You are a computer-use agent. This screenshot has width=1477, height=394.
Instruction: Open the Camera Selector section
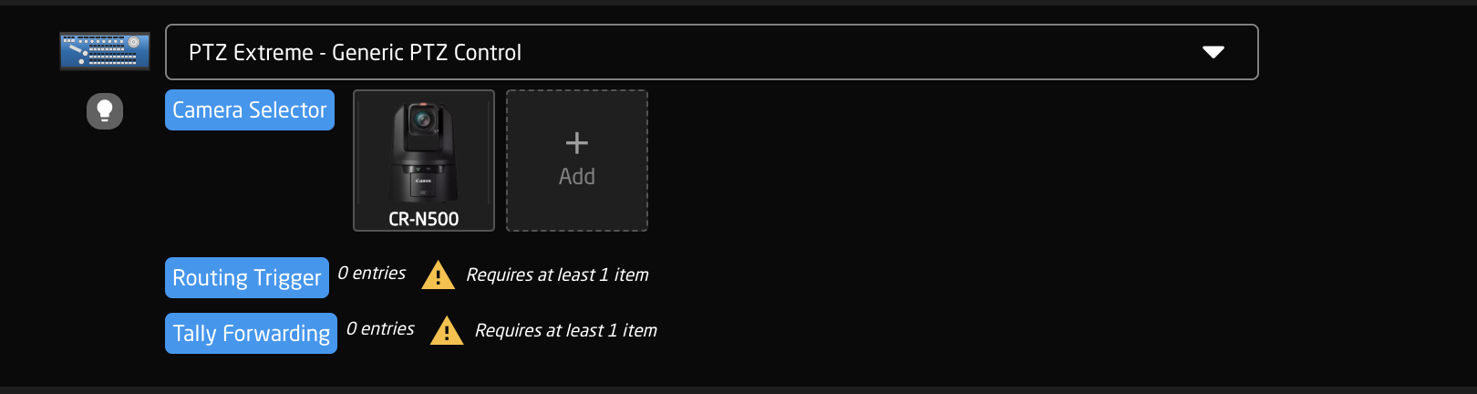tap(250, 109)
